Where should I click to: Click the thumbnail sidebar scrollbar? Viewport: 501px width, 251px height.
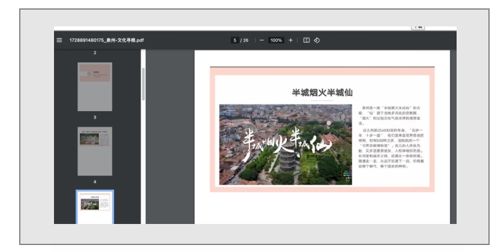143,84
